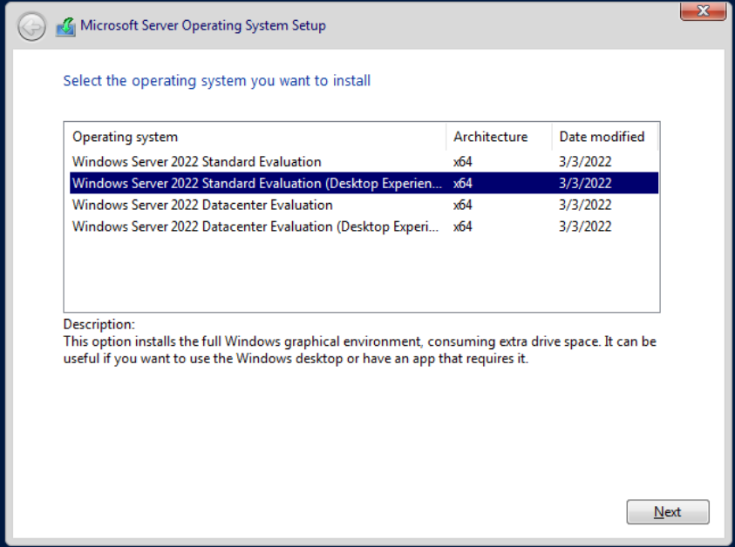This screenshot has height=547, width=735.
Task: Click the Date modified column header
Action: [x=602, y=137]
